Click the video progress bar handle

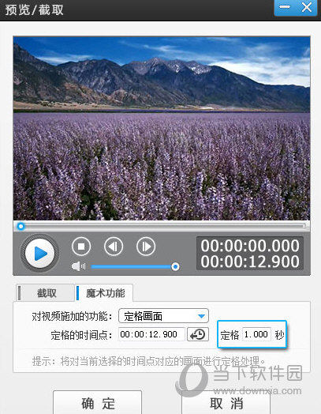pyautogui.click(x=21, y=226)
